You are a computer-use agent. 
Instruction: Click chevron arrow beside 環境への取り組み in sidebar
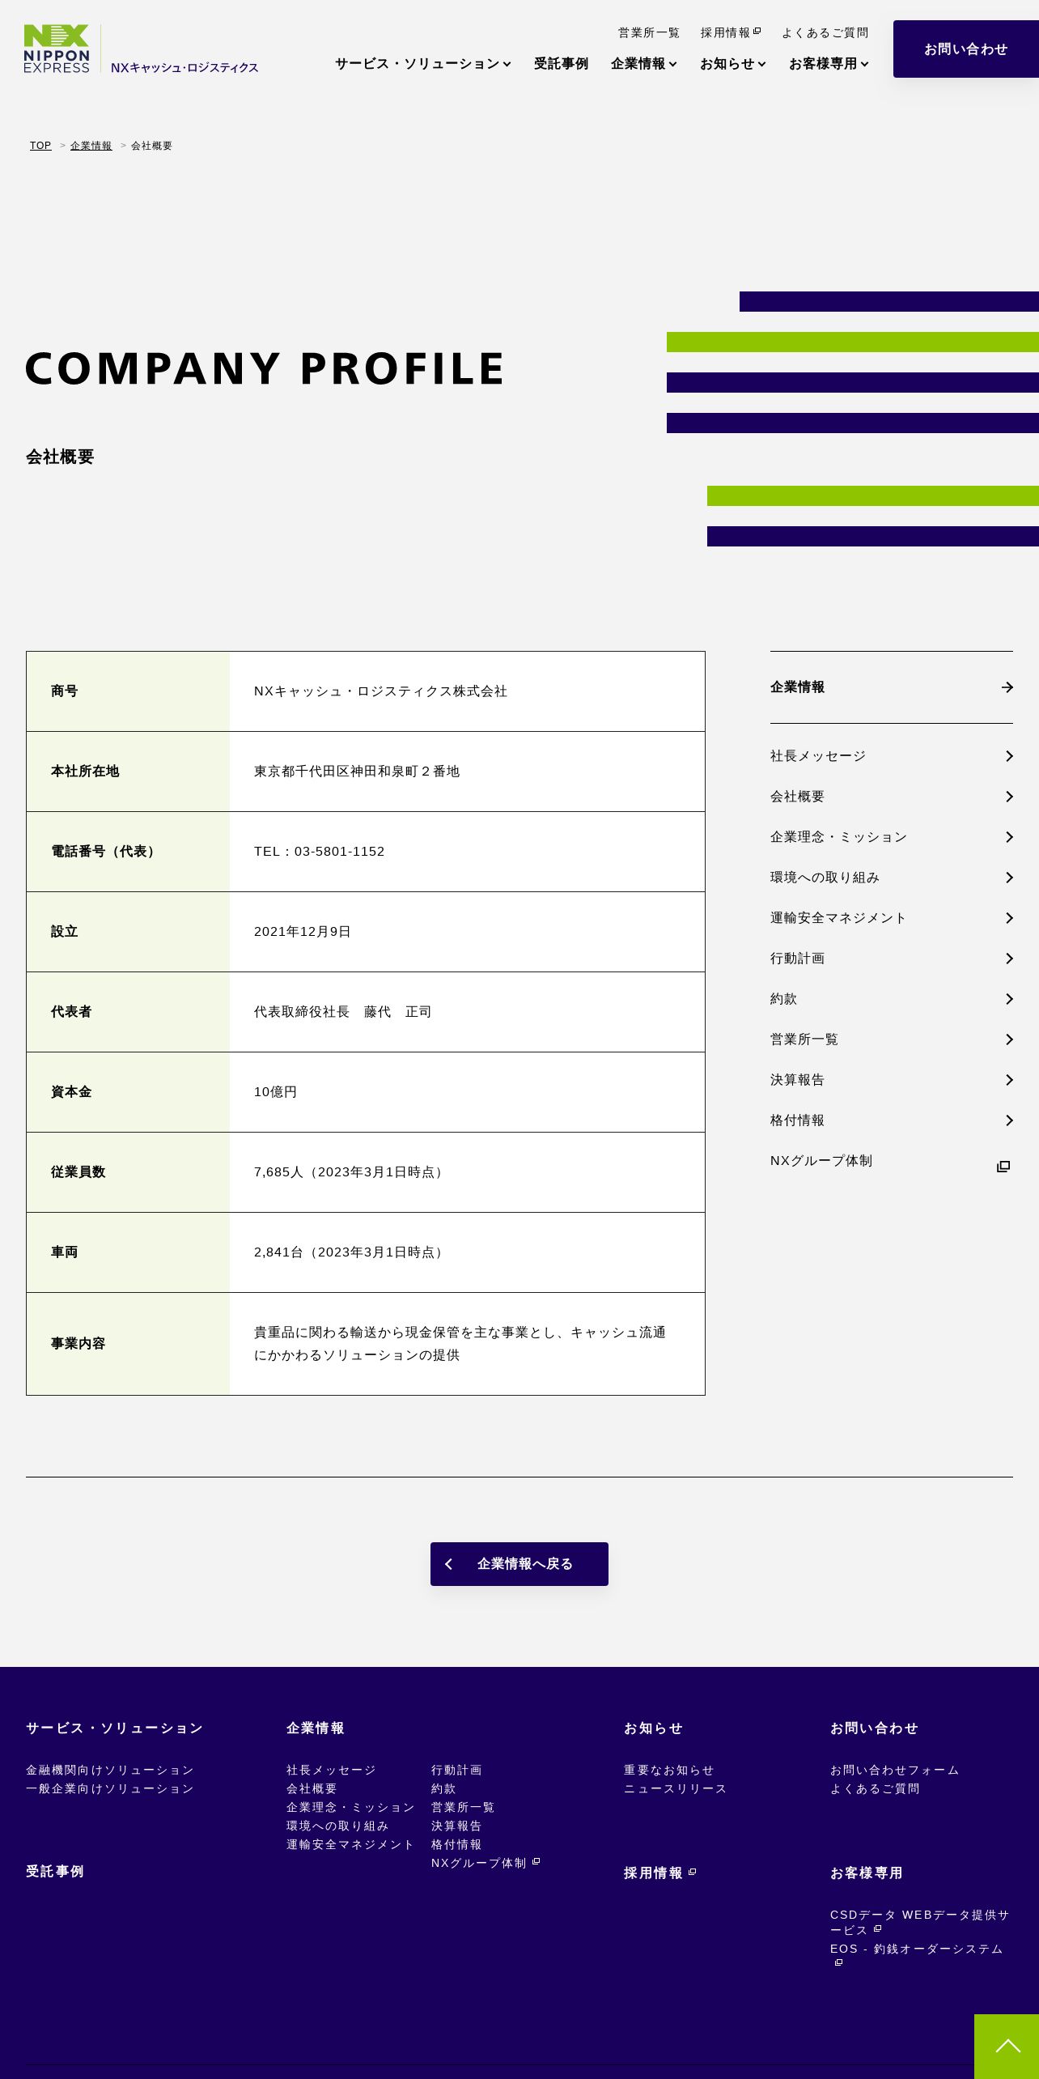tap(1009, 878)
